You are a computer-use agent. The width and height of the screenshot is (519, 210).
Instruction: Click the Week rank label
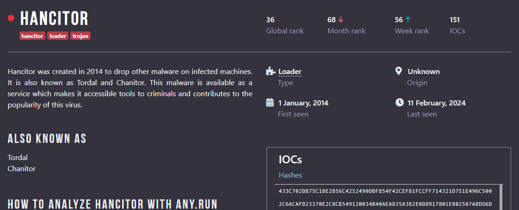click(x=412, y=31)
